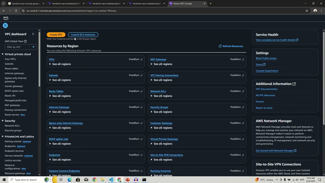Open Your VPCs in sidebar

coord(10,59)
